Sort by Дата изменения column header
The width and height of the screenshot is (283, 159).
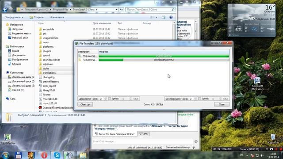click(102, 23)
